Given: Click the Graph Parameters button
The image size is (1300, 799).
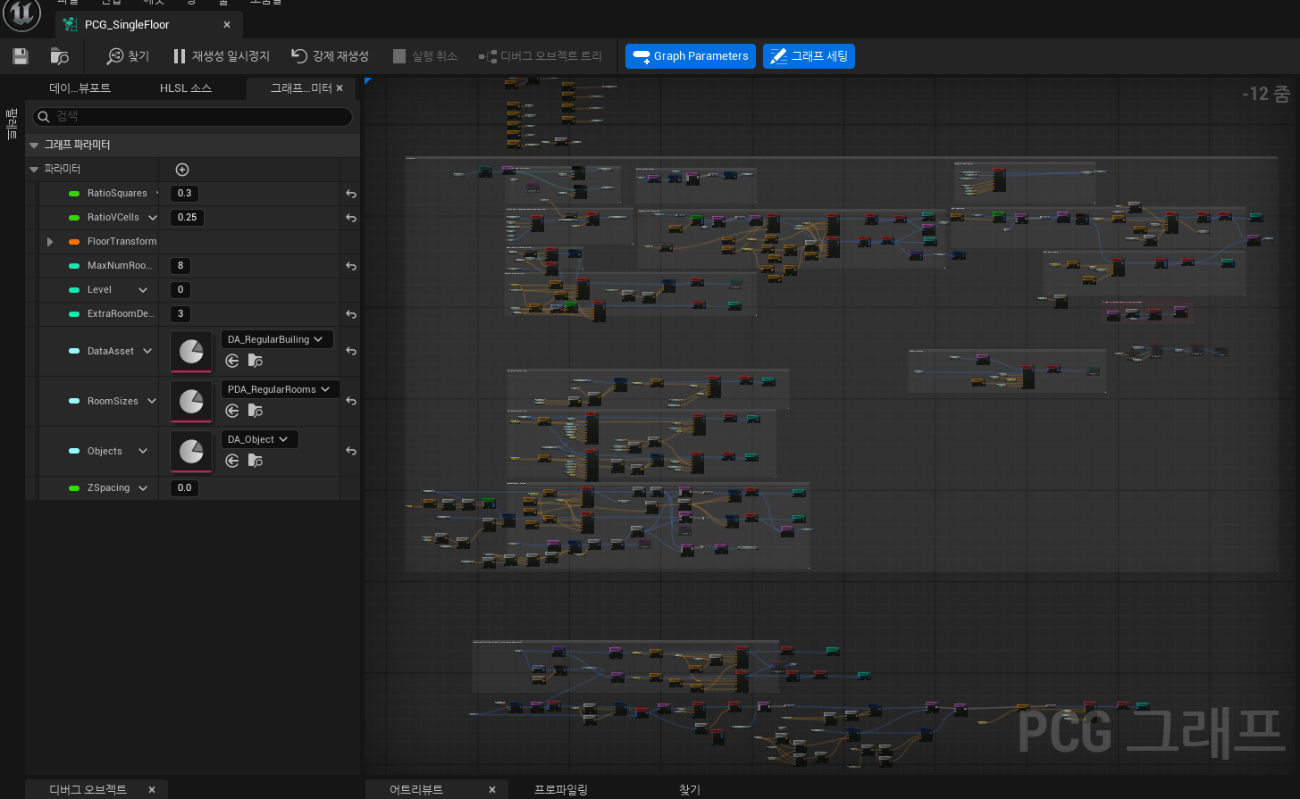Looking at the screenshot, I should click(690, 56).
